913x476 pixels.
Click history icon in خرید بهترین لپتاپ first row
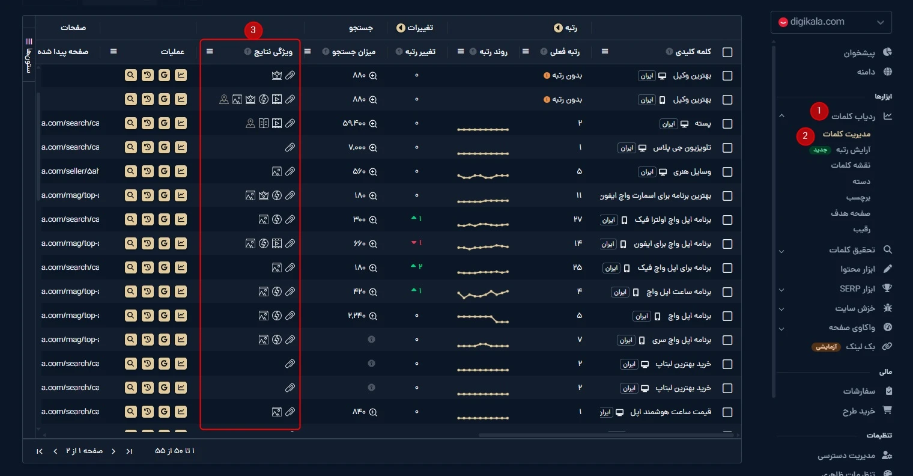[x=147, y=364]
